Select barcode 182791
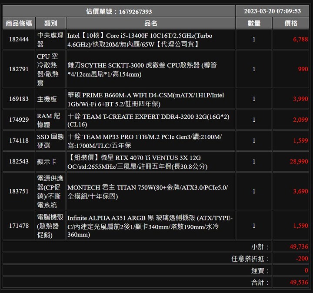The image size is (313, 293). pyautogui.click(x=19, y=69)
